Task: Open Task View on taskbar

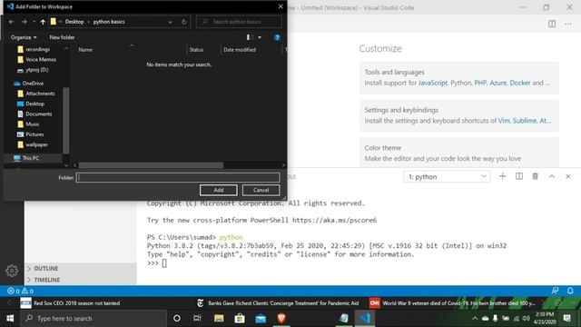Action: (x=197, y=318)
